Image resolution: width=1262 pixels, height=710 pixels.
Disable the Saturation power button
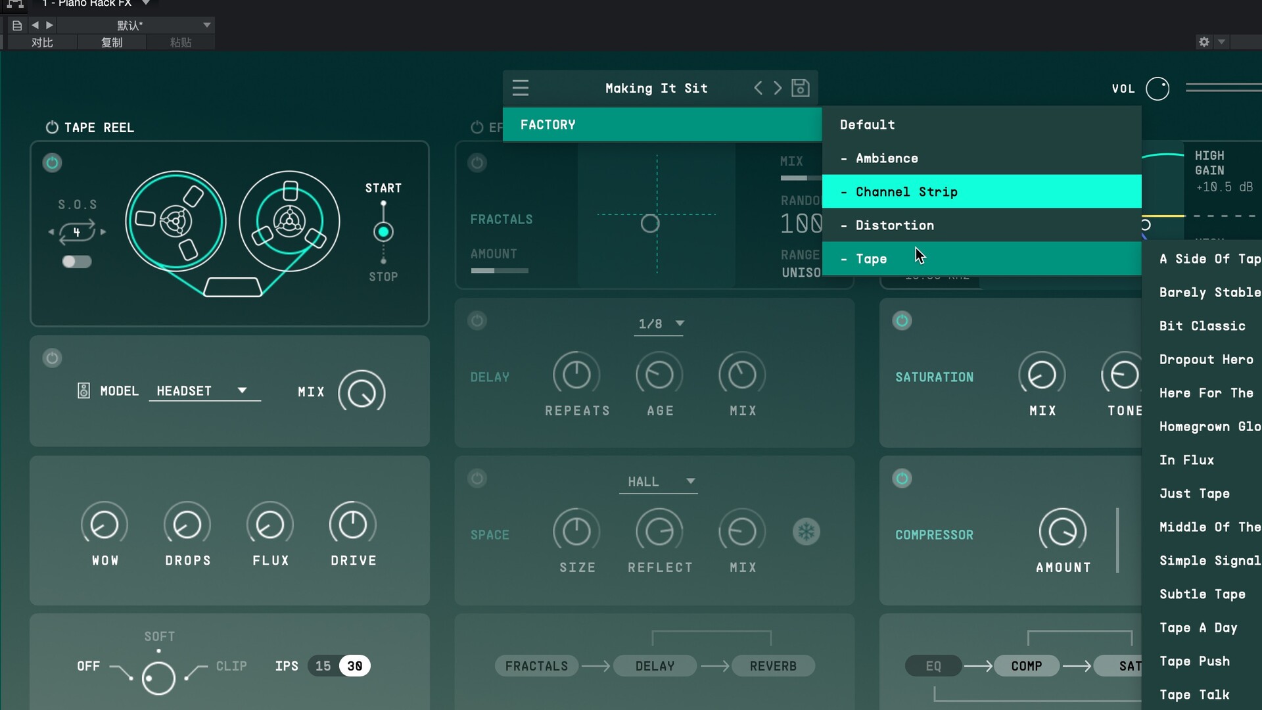pos(902,321)
